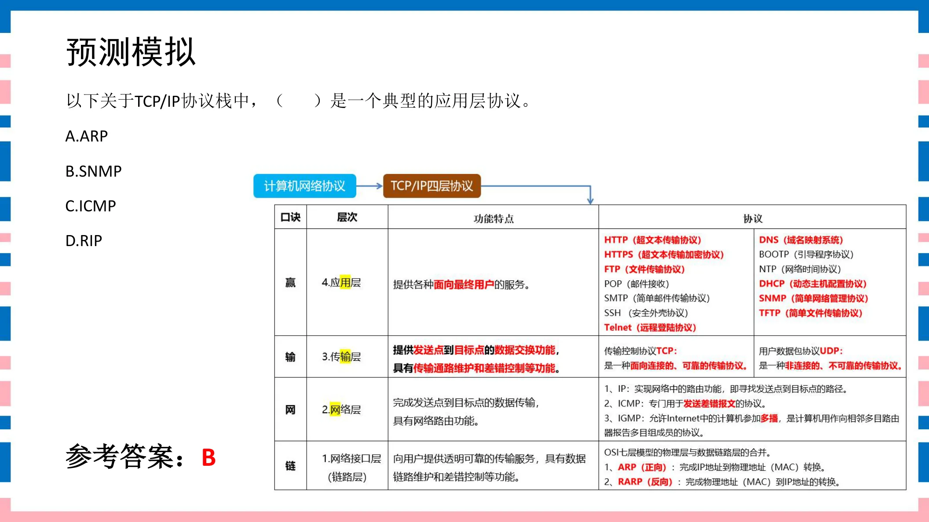Screen dimensions: 929x522
Task: Click the 网 mnemonic cell
Action: tap(290, 410)
